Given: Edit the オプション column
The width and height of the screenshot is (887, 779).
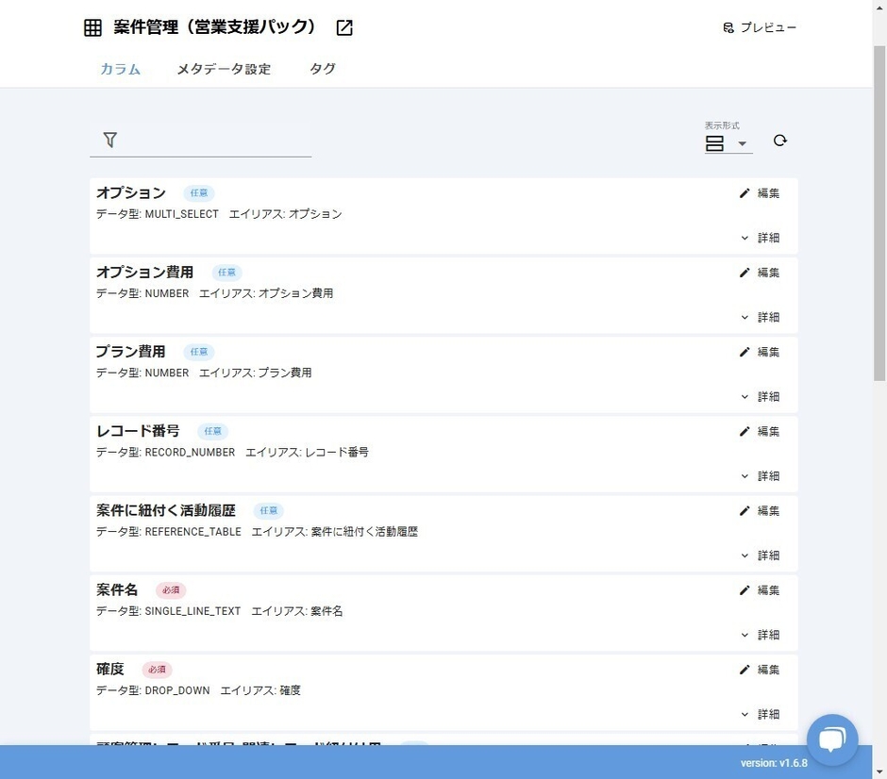Looking at the screenshot, I should point(760,193).
